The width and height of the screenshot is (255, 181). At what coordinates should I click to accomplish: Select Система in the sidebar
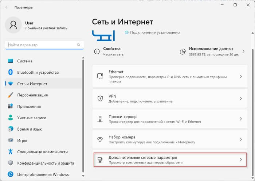click(x=43, y=61)
